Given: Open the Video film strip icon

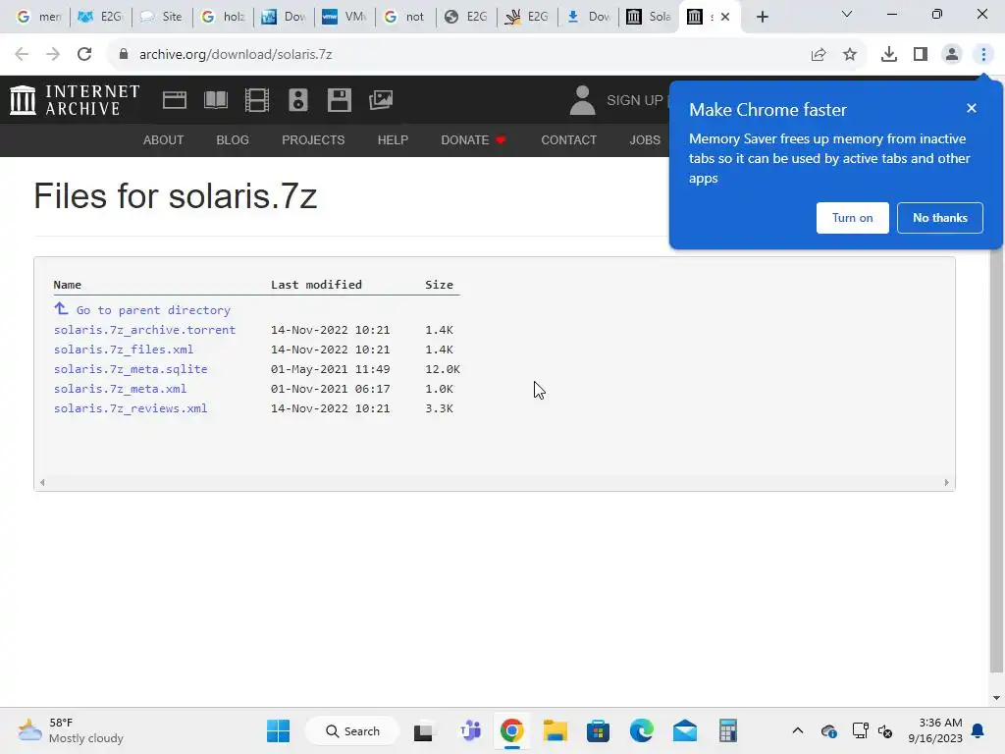Looking at the screenshot, I should 257,100.
